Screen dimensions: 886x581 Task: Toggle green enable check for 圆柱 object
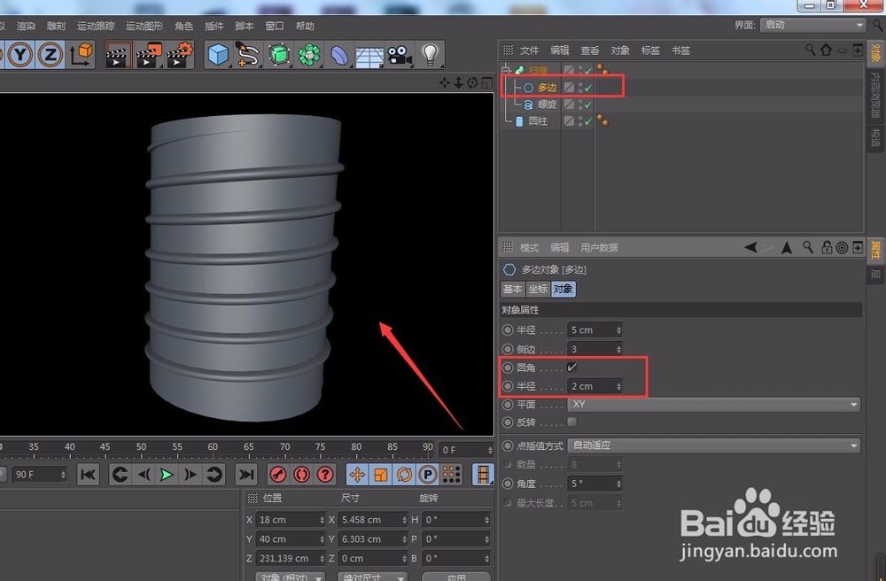(589, 120)
